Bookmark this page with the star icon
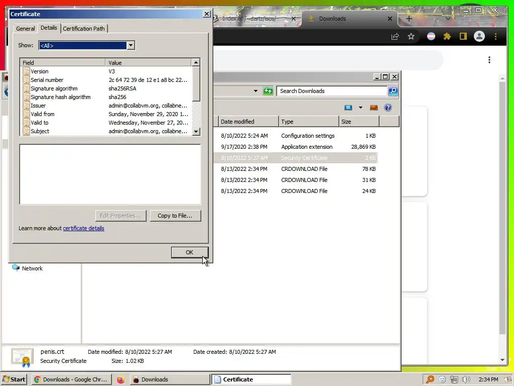 pos(411,36)
